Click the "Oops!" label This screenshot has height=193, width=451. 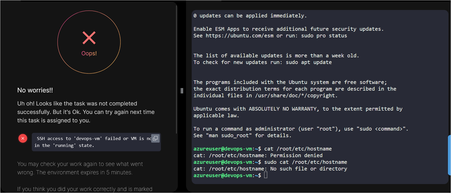pyautogui.click(x=89, y=53)
